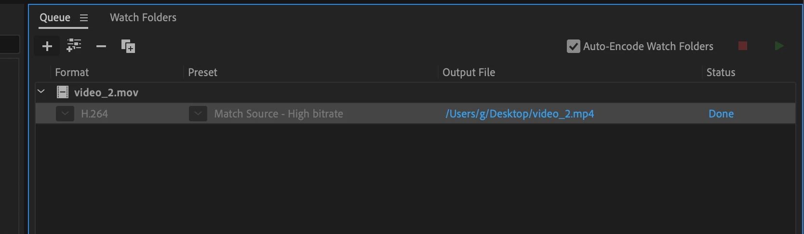The width and height of the screenshot is (804, 234).
Task: Click the Output File column header
Action: (x=469, y=72)
